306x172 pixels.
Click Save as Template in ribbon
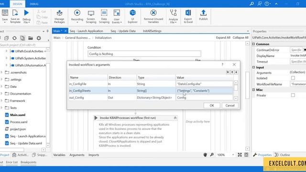(15, 17)
